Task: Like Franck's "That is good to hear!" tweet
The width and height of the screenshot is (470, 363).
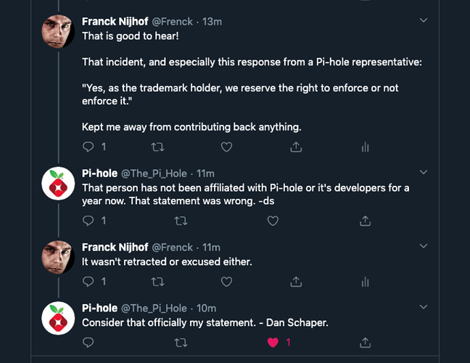Action: (x=226, y=147)
